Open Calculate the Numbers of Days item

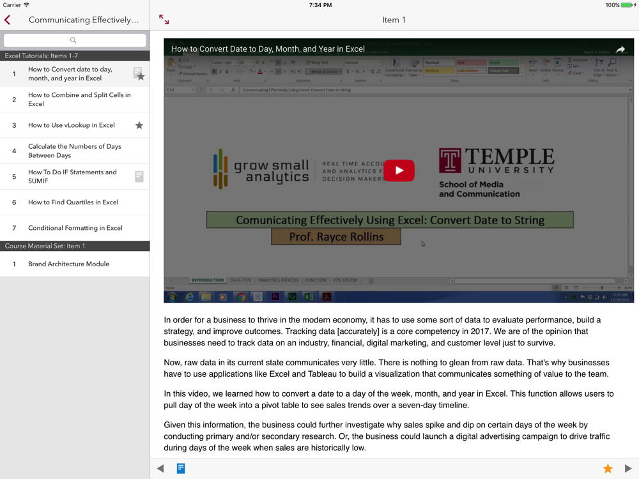point(75,151)
